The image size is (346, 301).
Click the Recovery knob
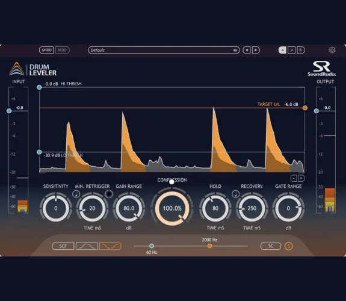(252, 208)
